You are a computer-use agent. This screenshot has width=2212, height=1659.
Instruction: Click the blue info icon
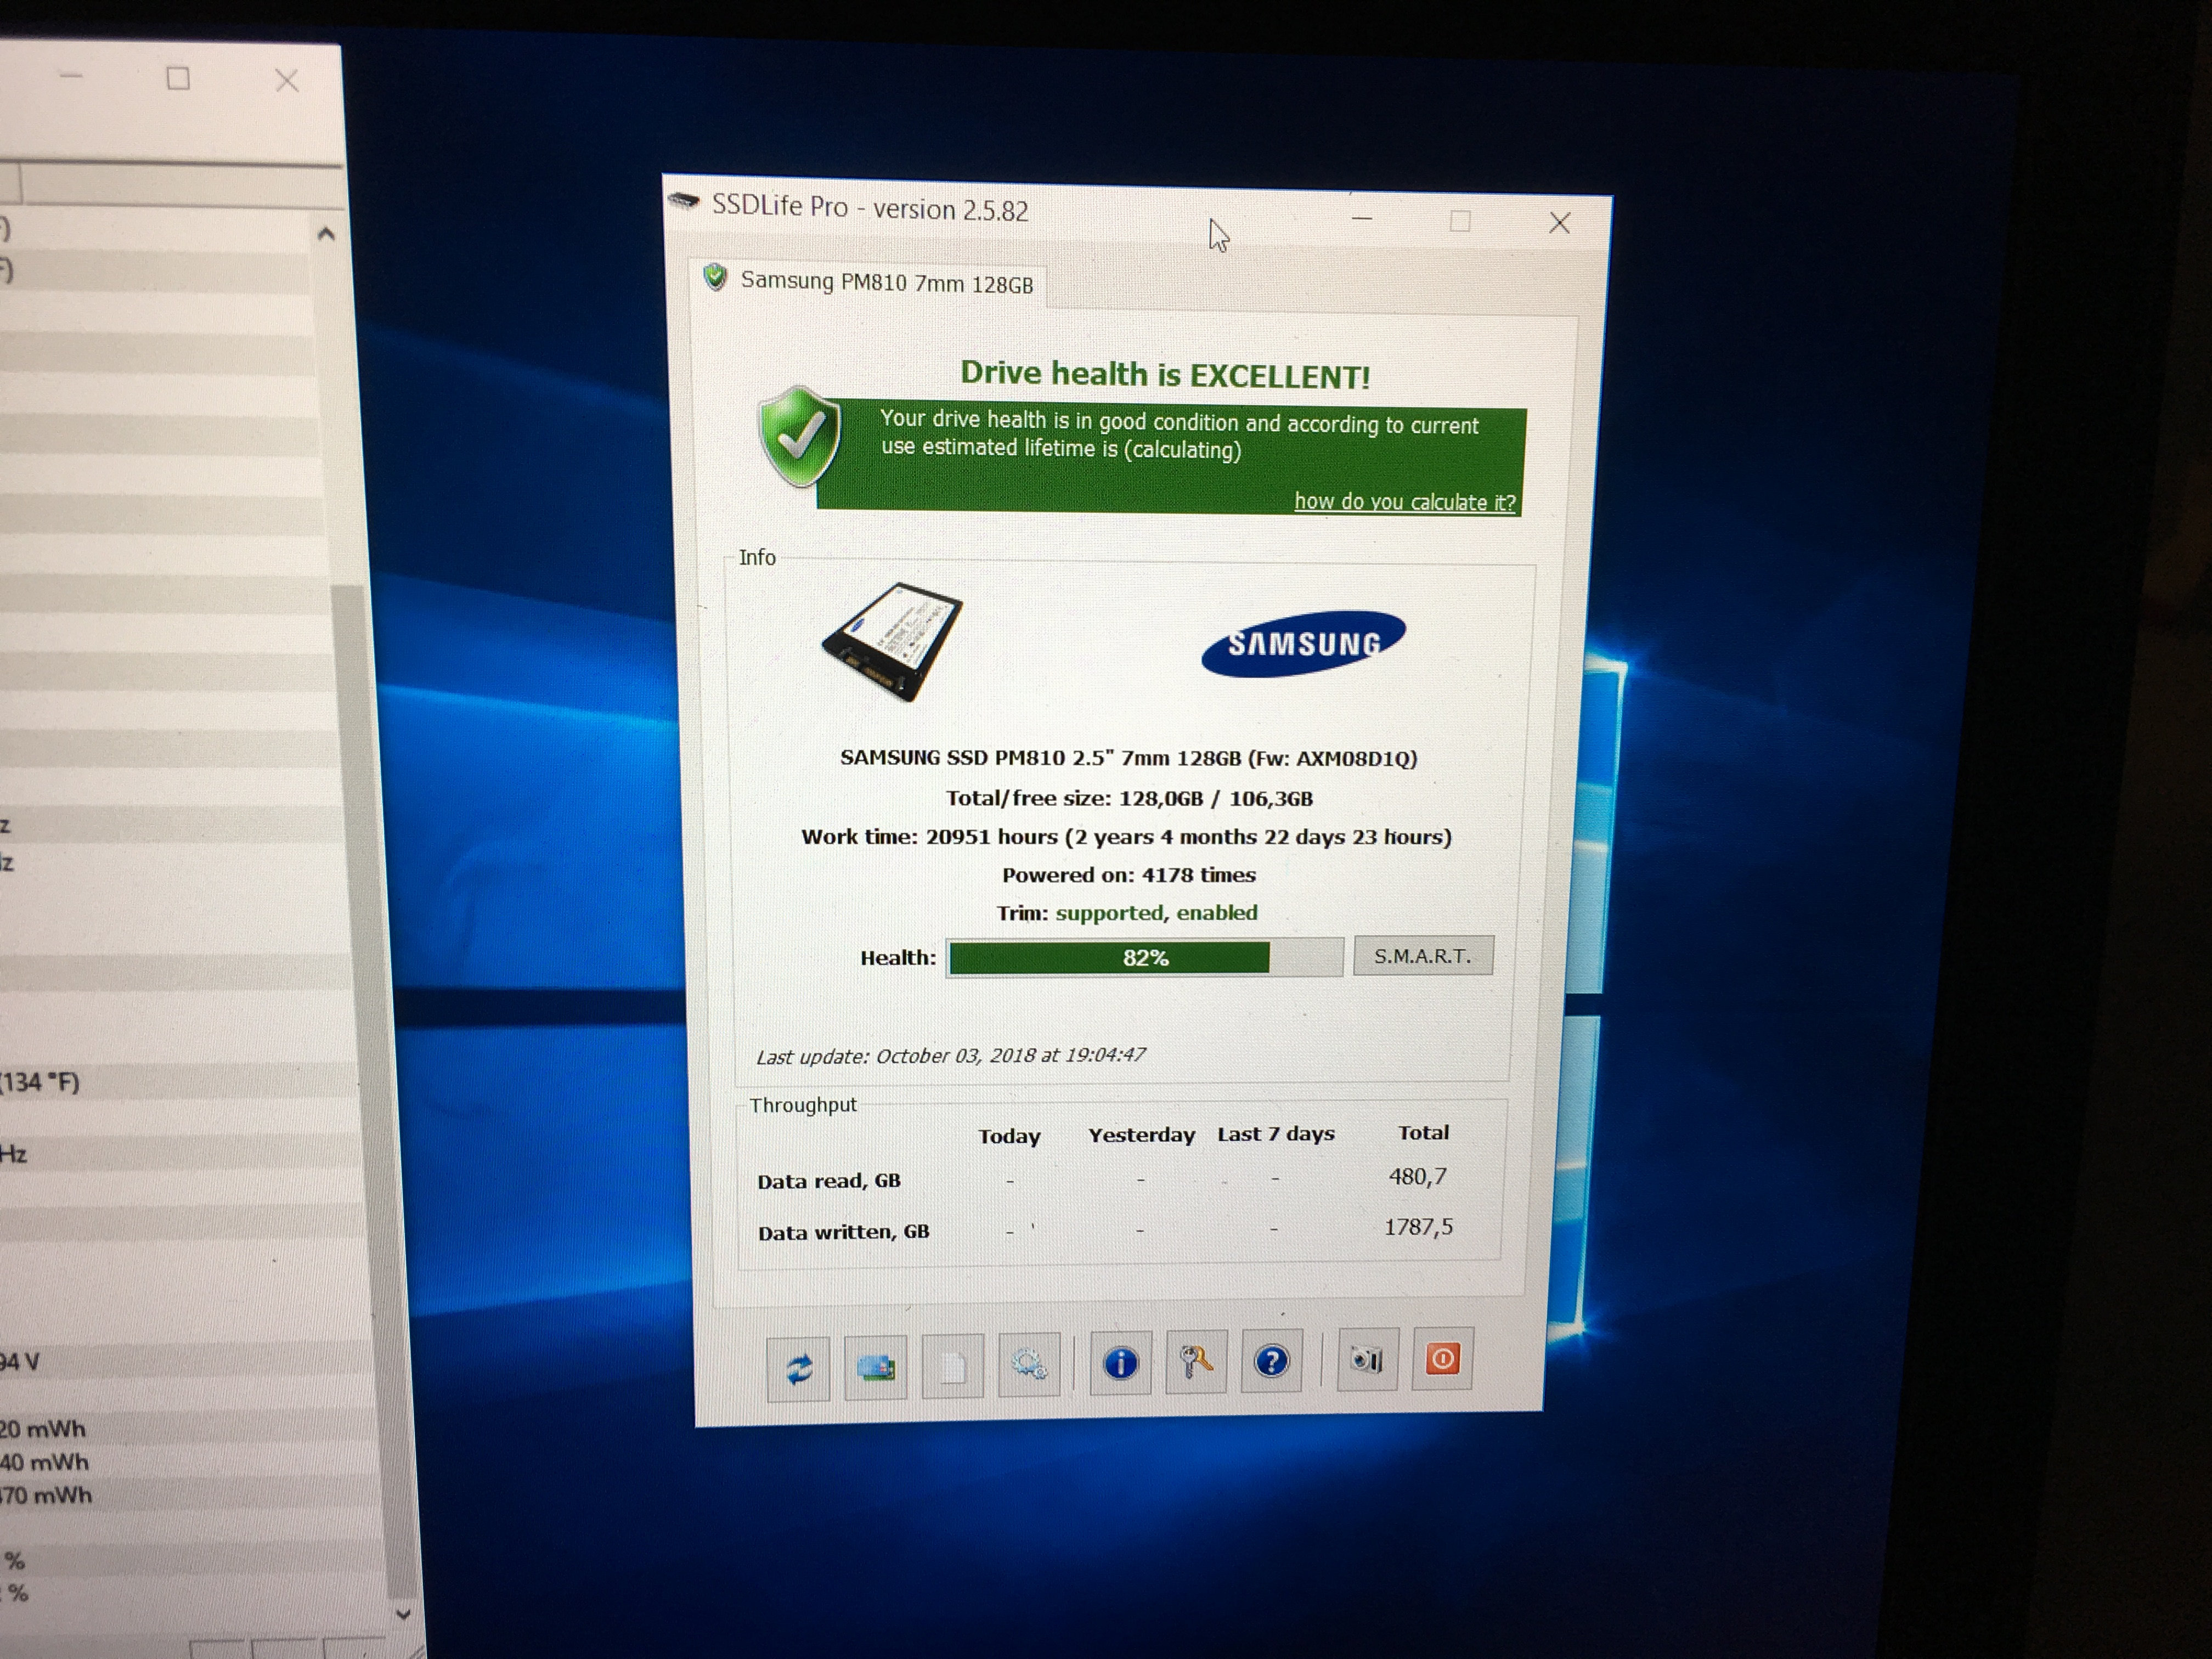[1120, 1363]
